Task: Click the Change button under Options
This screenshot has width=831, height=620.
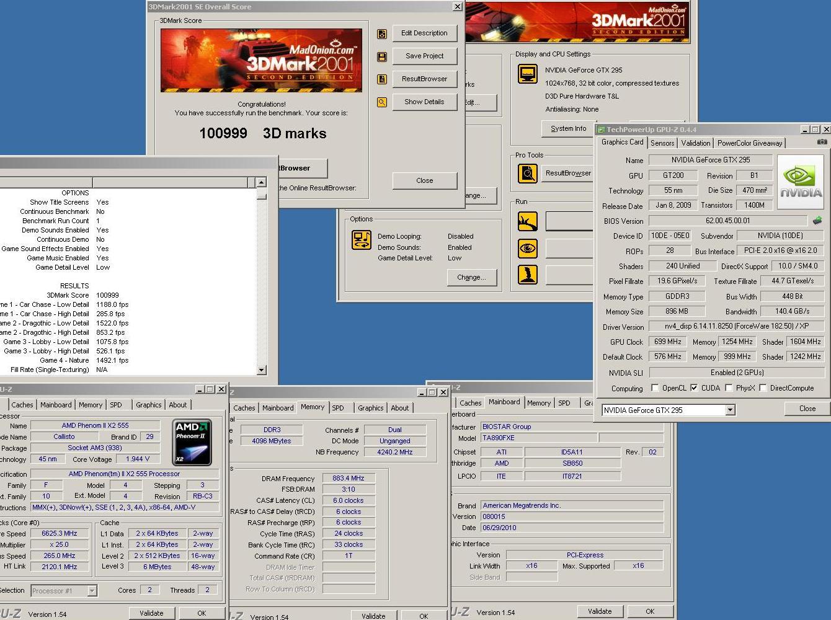Action: (x=471, y=278)
